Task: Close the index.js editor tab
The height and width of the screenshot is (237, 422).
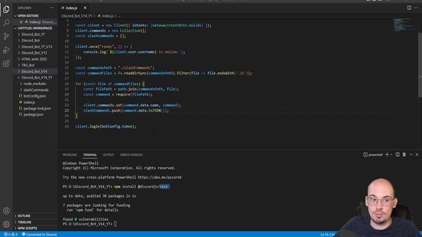Action: tap(85, 8)
